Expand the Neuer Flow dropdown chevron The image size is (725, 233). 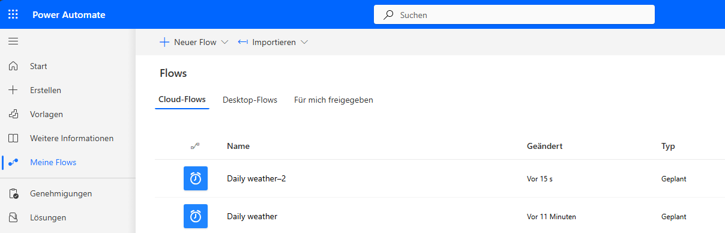tap(225, 43)
